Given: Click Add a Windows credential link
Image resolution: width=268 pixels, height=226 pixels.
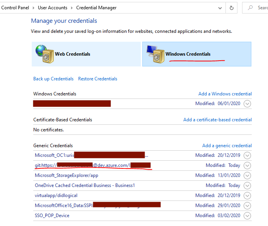Looking at the screenshot, I should tap(225, 94).
